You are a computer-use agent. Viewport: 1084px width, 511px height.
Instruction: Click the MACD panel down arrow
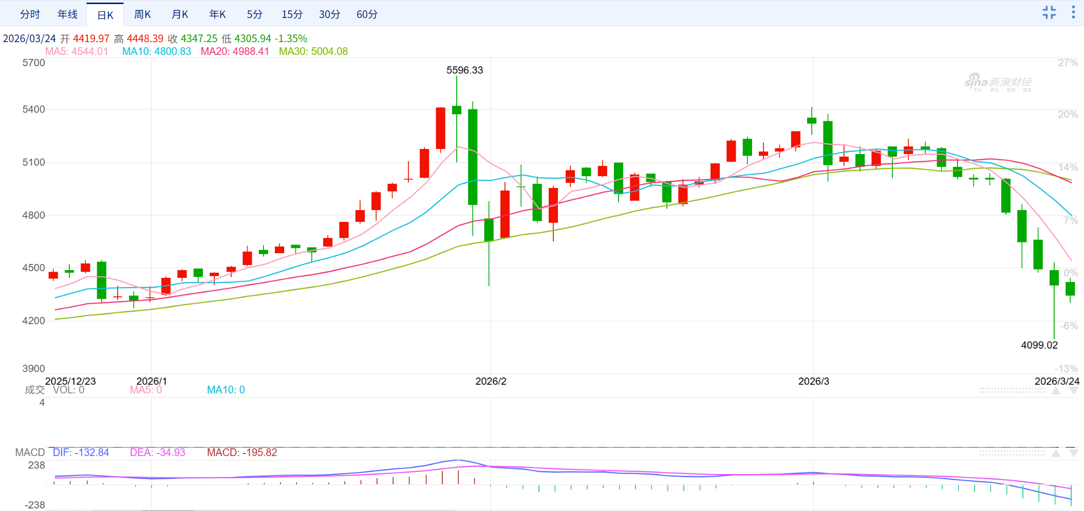point(1073,453)
